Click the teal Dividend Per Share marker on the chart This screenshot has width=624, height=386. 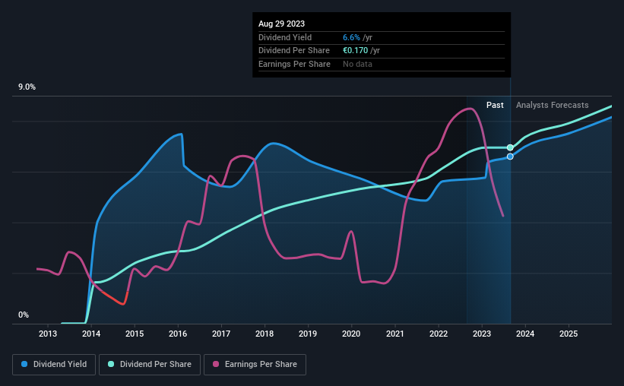pyautogui.click(x=510, y=147)
